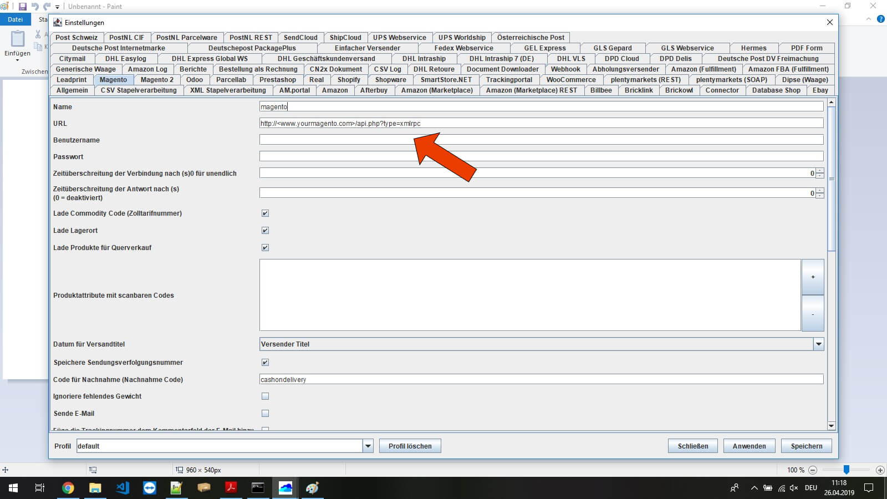Click the minus button for Produktattribute

click(813, 314)
